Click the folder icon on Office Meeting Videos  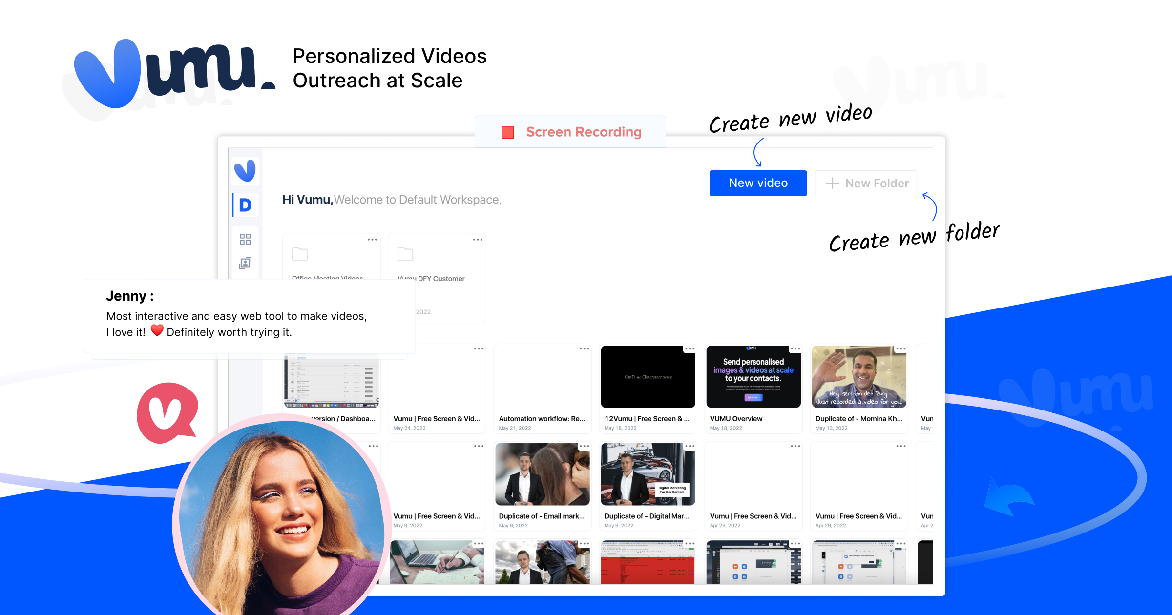(299, 254)
